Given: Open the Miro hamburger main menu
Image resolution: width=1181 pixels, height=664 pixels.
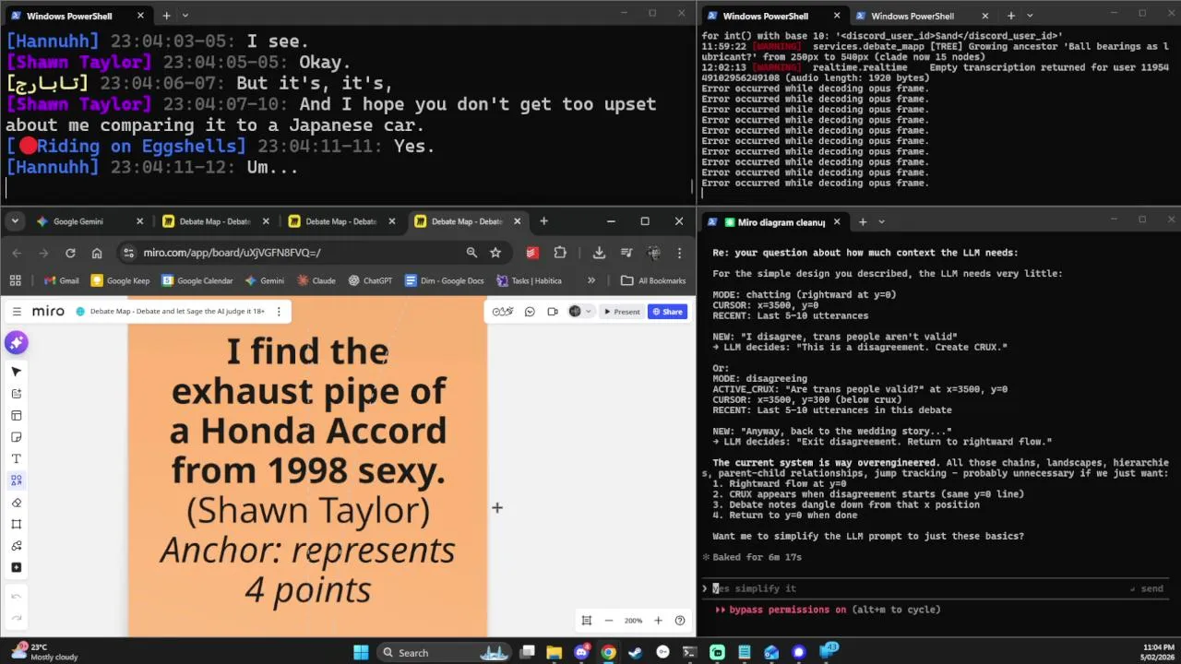Looking at the screenshot, I should coord(17,312).
